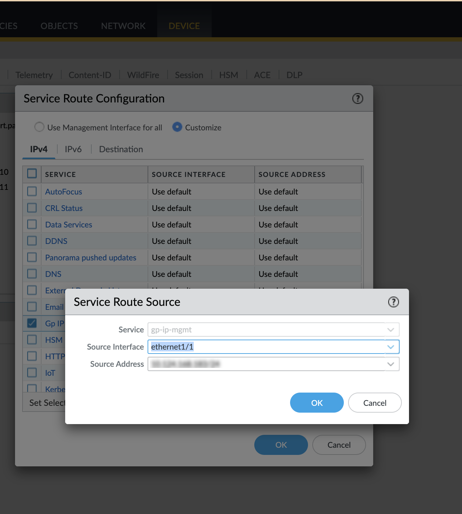462x514 pixels.
Task: Click the help icon in Service Route Source
Action: click(x=393, y=302)
